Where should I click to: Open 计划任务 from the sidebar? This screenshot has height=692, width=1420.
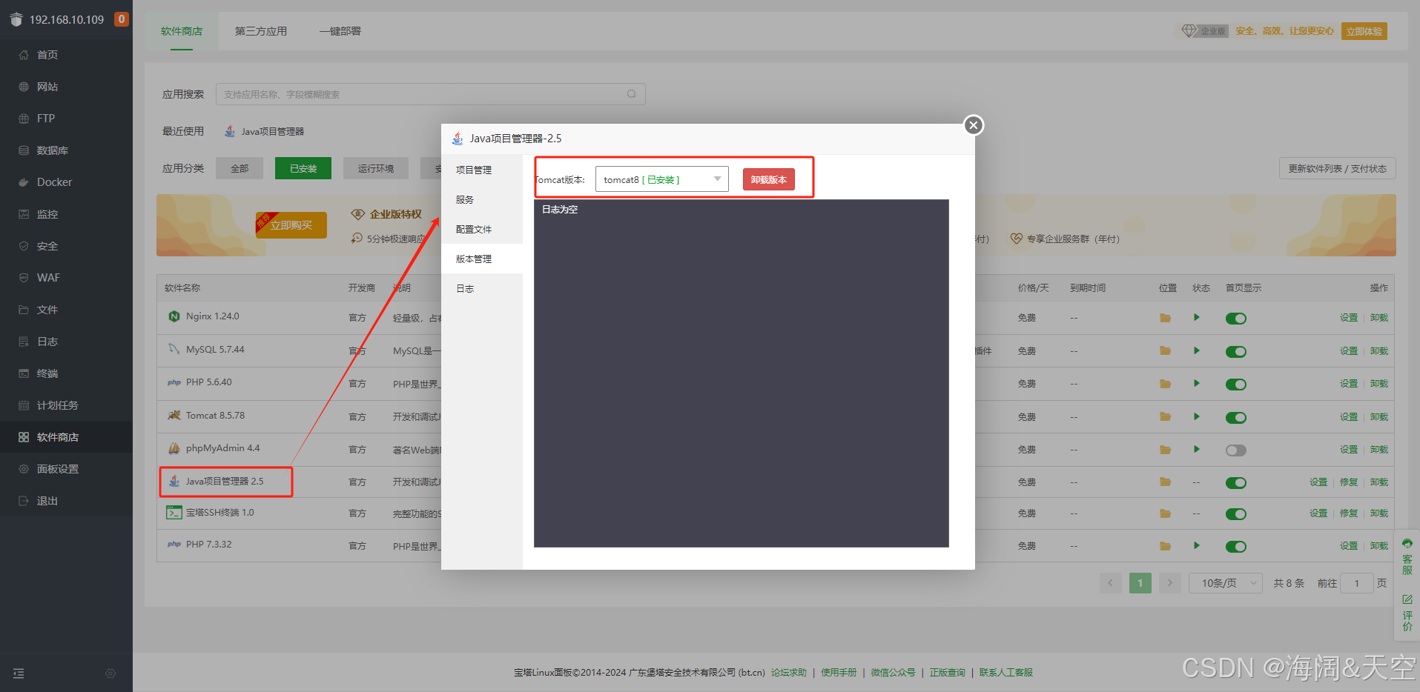click(55, 405)
